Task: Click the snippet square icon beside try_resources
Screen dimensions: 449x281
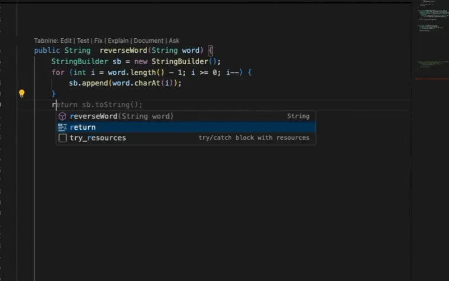Action: [62, 138]
